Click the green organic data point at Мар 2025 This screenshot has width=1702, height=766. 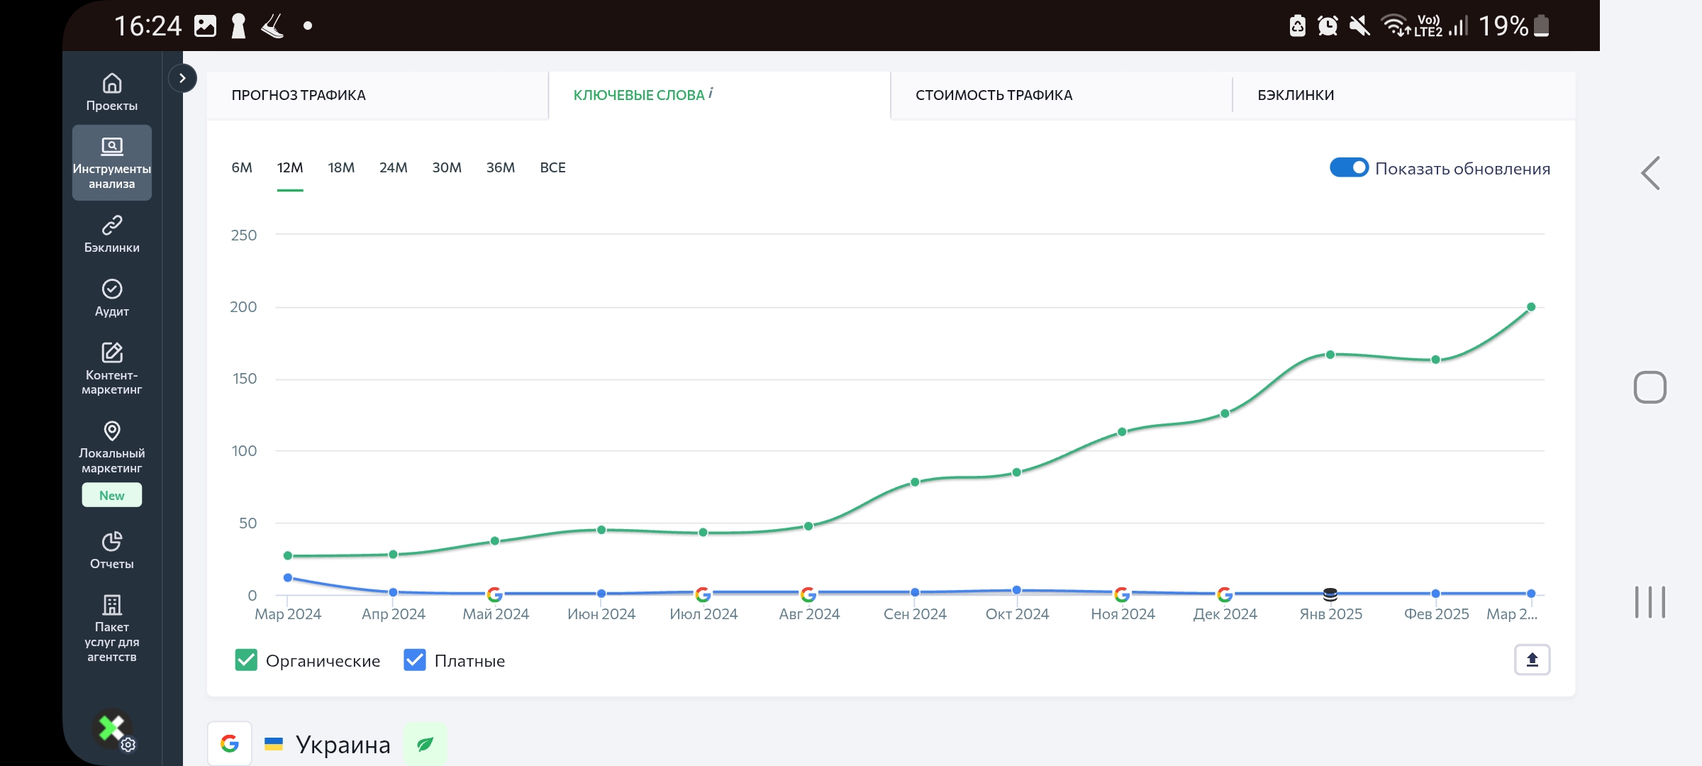pyautogui.click(x=1531, y=307)
